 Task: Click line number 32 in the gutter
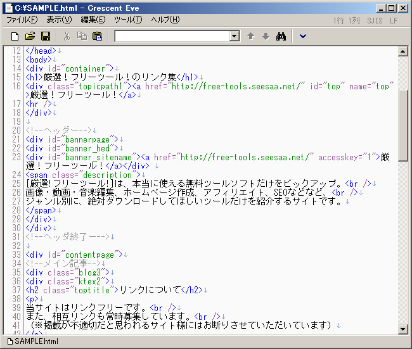coord(16,246)
